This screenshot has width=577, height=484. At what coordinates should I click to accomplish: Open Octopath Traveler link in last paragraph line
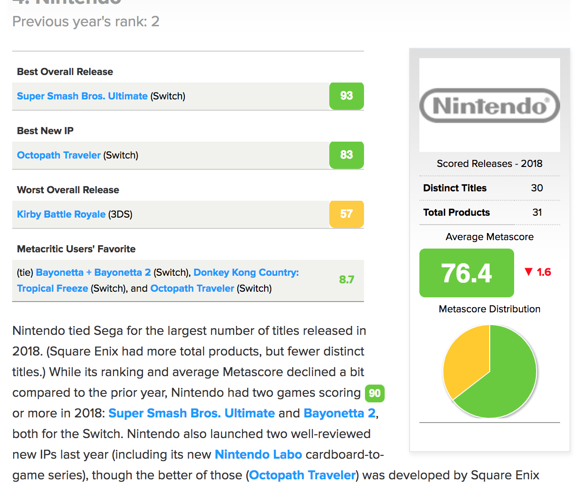pyautogui.click(x=303, y=475)
